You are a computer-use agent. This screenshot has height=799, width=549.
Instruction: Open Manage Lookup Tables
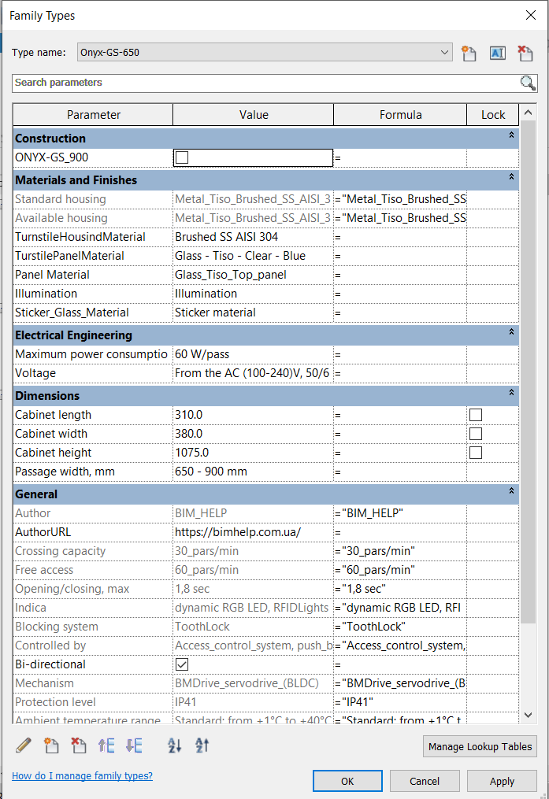pos(480,746)
